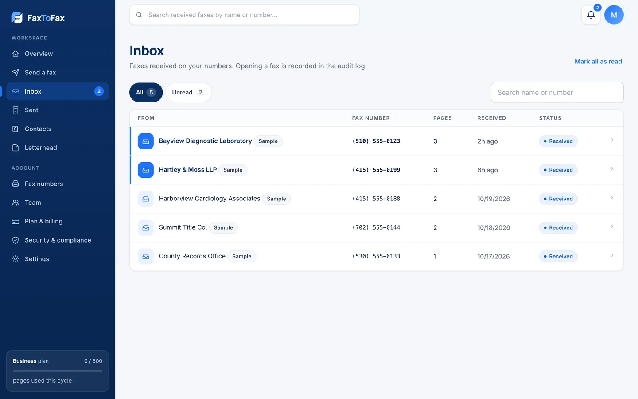This screenshot has width=638, height=399.
Task: Expand the Summit Title Co. row chevron
Action: tap(611, 227)
